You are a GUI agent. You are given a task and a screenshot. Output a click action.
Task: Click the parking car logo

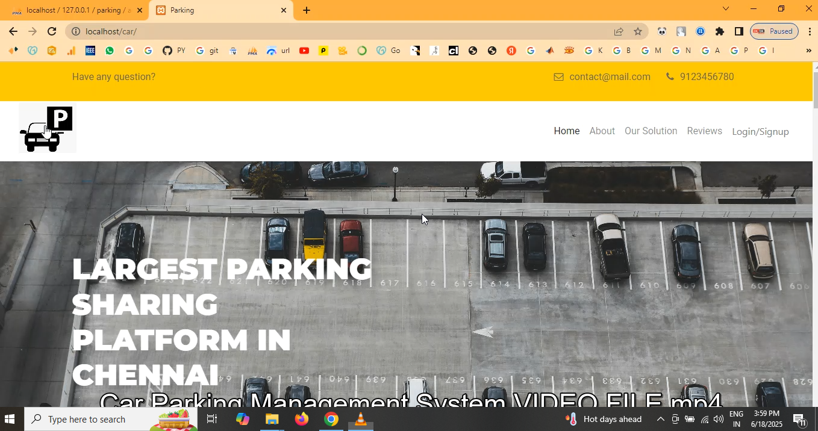[x=47, y=129]
